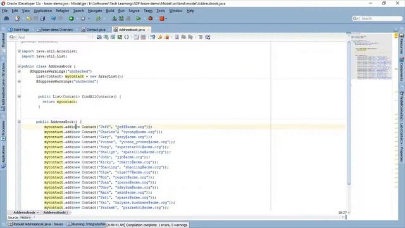Click the green Run play icon
The image size is (405, 228).
tap(139, 18)
